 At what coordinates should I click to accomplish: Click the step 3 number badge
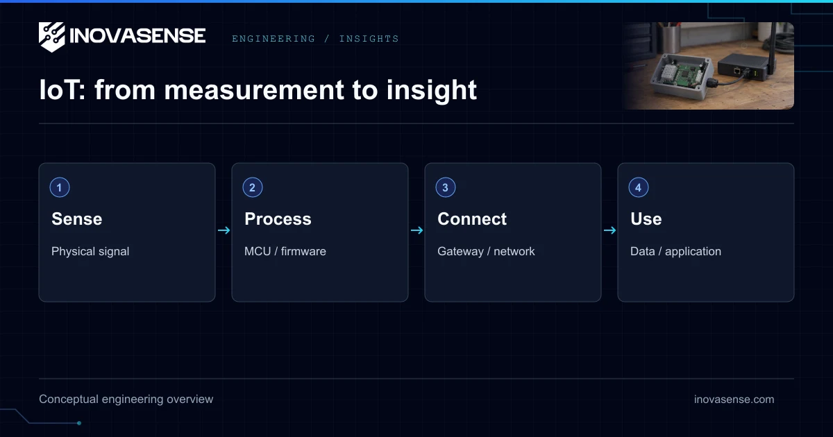tap(446, 187)
